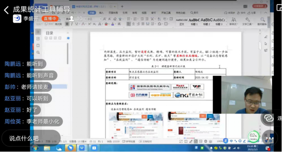Click the undo arrow icon
The height and width of the screenshot is (152, 282).
point(73,13)
